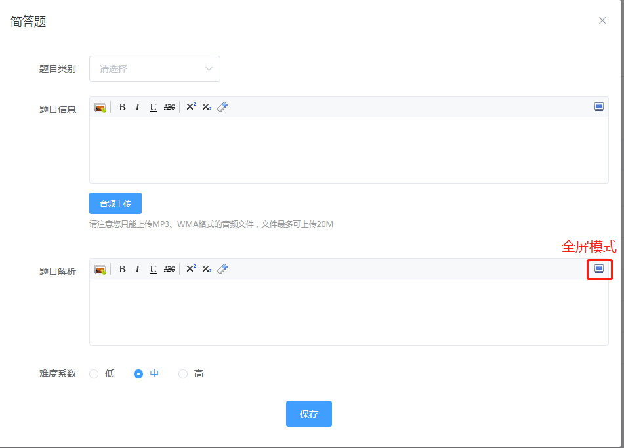Viewport: 624px width, 448px height.
Task: Click the 音频上传 upload button
Action: pos(115,203)
